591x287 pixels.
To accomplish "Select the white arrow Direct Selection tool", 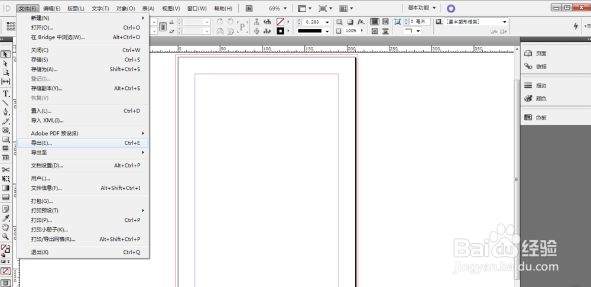I will (6, 63).
